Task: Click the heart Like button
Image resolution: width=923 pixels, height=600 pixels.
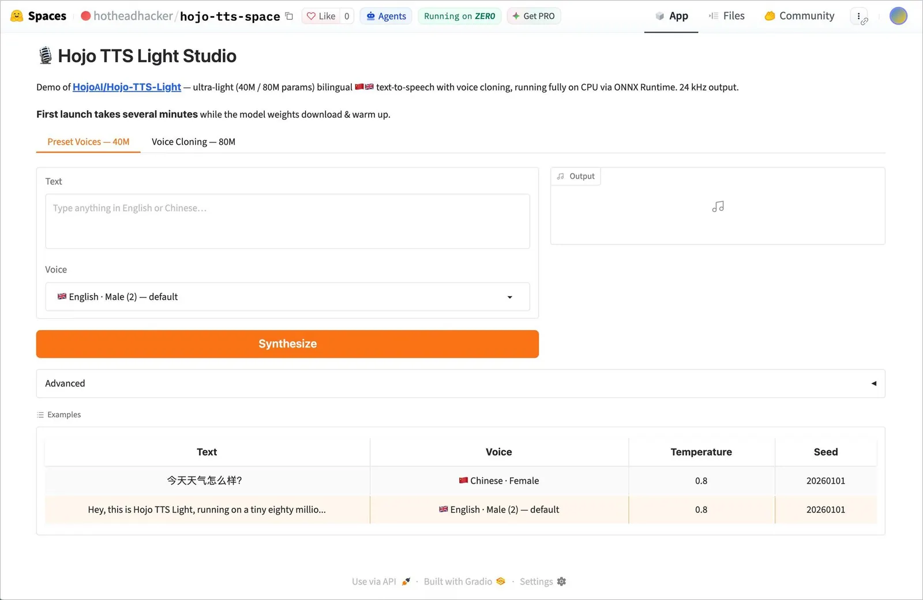Action: tap(321, 16)
